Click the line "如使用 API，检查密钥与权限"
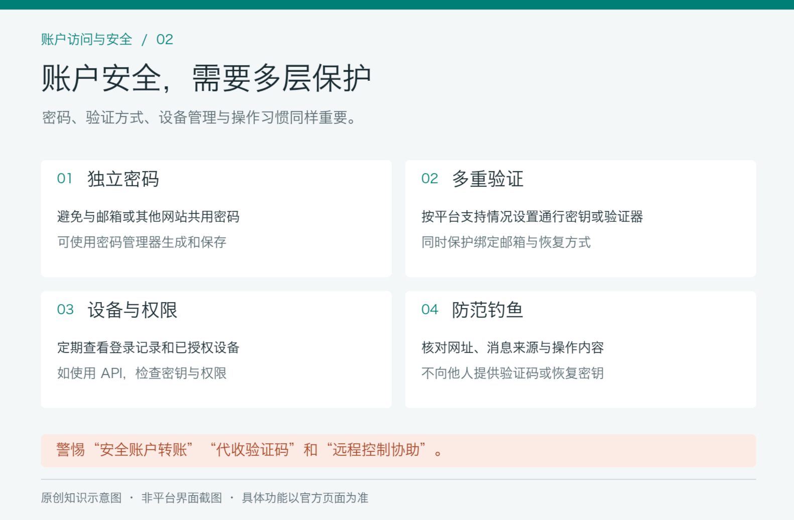 142,373
